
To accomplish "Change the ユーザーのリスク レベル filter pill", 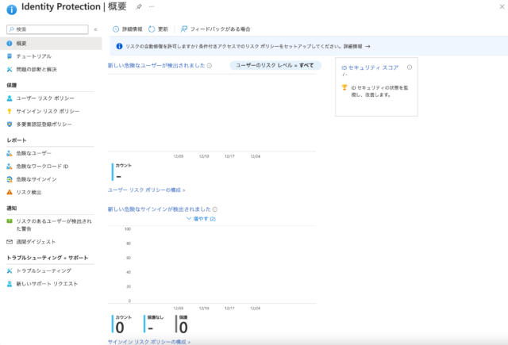I will click(275, 65).
